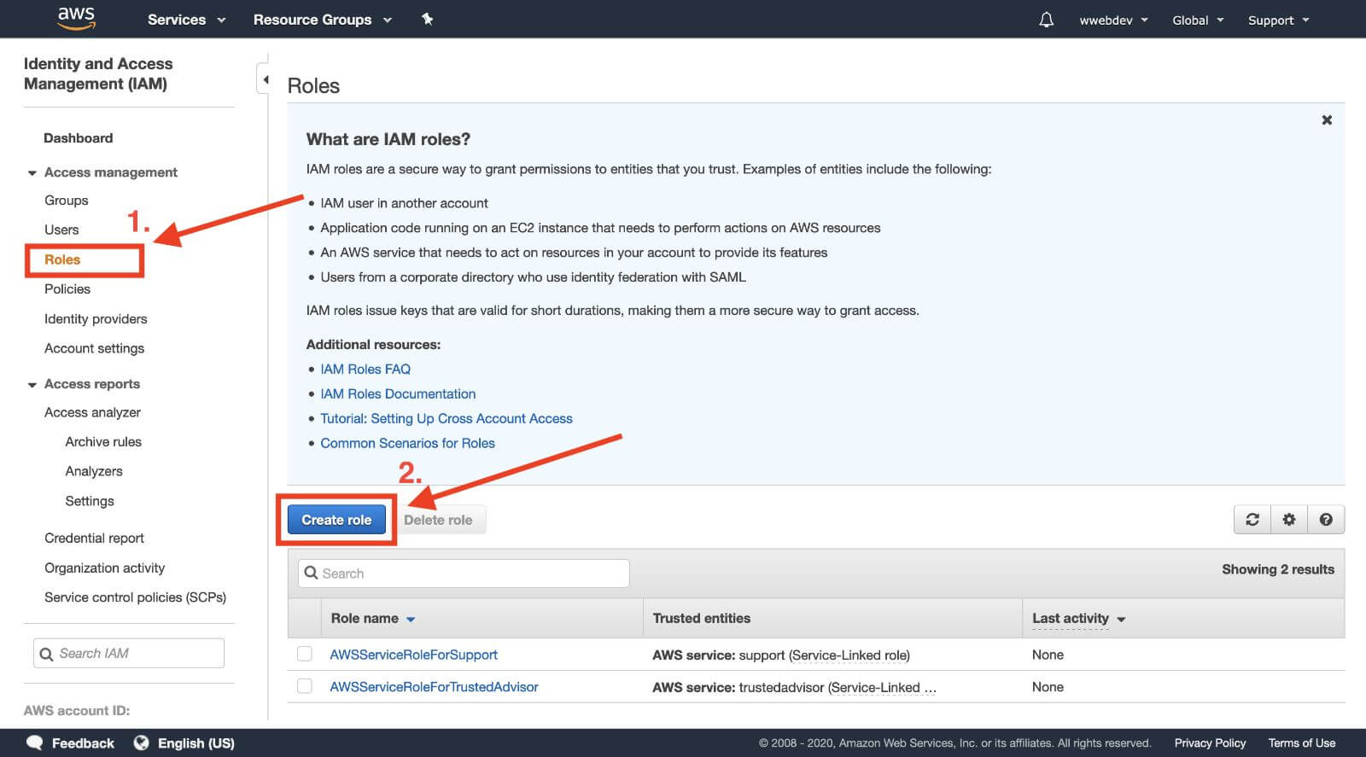
Task: Click the roles Search field
Action: pyautogui.click(x=464, y=574)
